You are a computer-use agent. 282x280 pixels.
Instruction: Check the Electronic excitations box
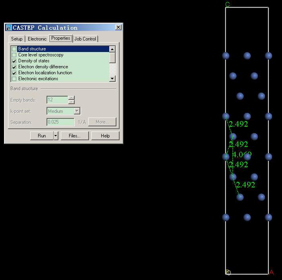(14, 79)
